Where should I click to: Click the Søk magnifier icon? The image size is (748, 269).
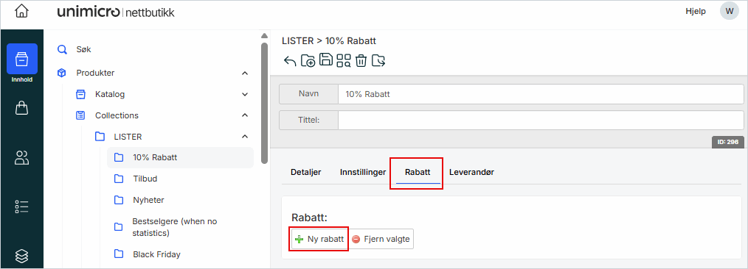pos(62,49)
